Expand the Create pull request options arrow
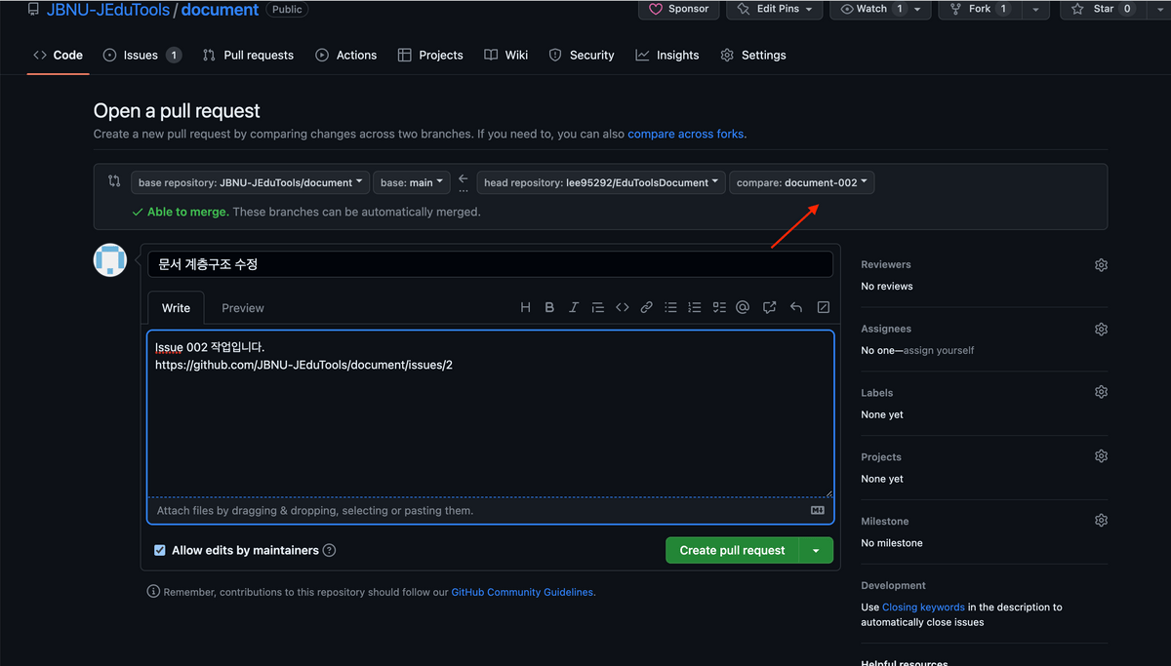This screenshot has height=666, width=1171. point(816,550)
